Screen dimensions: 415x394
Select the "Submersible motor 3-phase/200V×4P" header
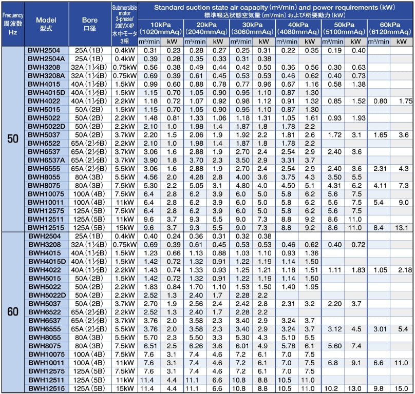click(x=125, y=24)
